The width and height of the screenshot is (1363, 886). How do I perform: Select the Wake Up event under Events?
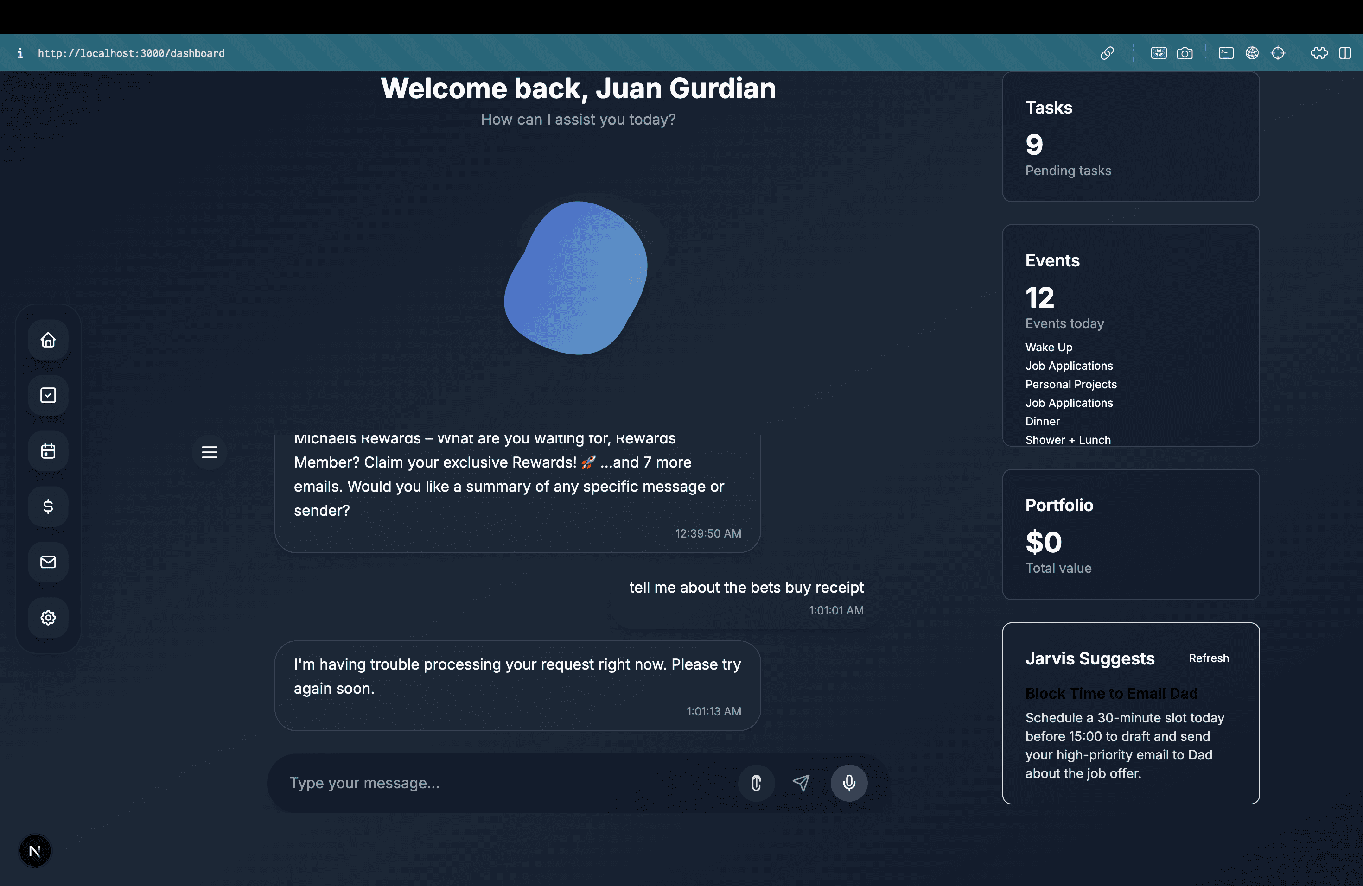(1049, 347)
